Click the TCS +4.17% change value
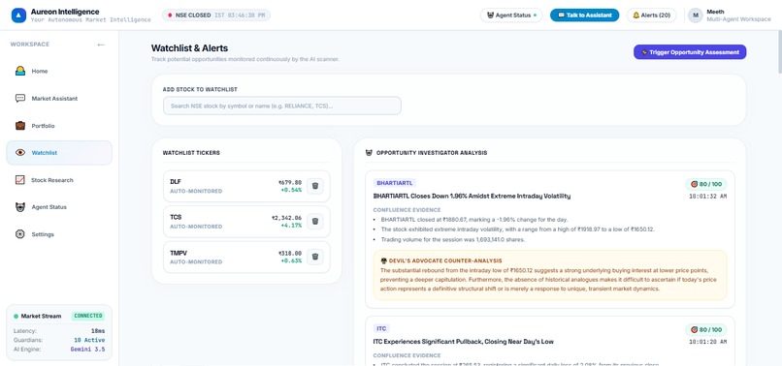782x366 pixels. 291,226
